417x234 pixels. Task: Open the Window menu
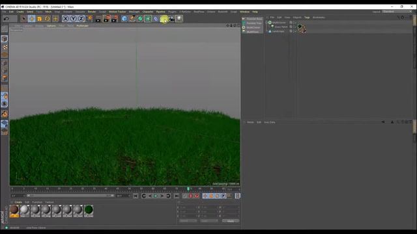coord(244,12)
